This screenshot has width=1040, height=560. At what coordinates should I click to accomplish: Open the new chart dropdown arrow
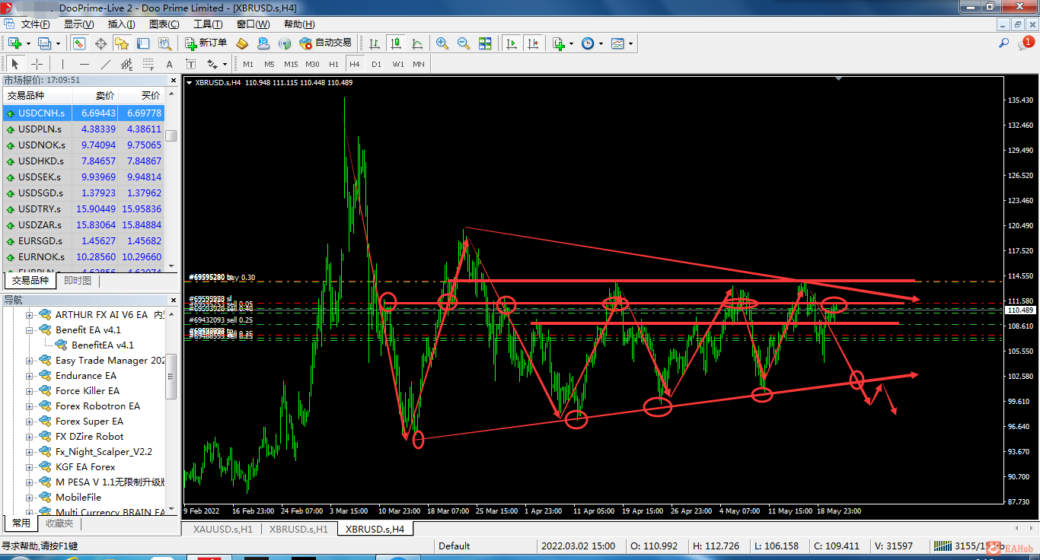28,43
